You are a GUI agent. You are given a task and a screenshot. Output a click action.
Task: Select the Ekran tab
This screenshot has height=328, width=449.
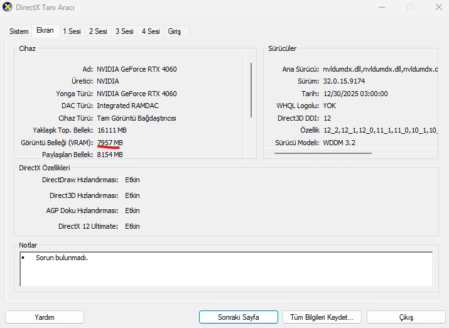tap(45, 30)
